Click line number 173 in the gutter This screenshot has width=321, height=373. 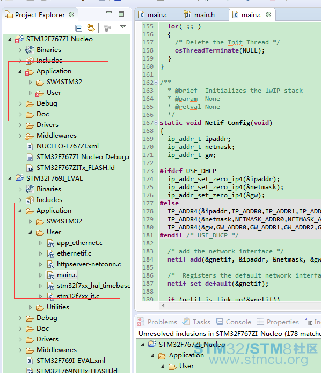click(x=148, y=171)
